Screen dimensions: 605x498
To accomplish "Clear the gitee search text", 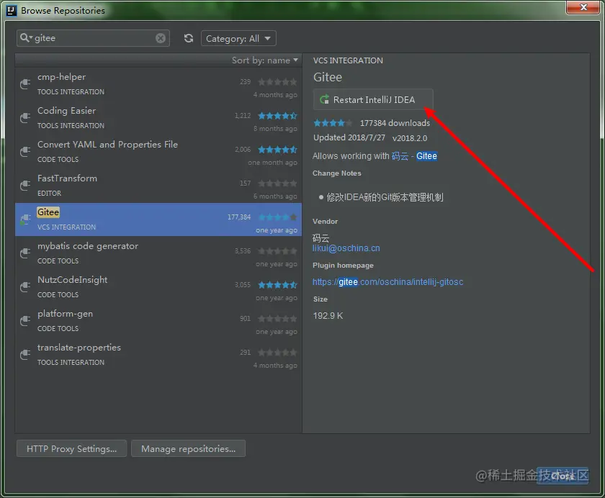I will tap(161, 38).
